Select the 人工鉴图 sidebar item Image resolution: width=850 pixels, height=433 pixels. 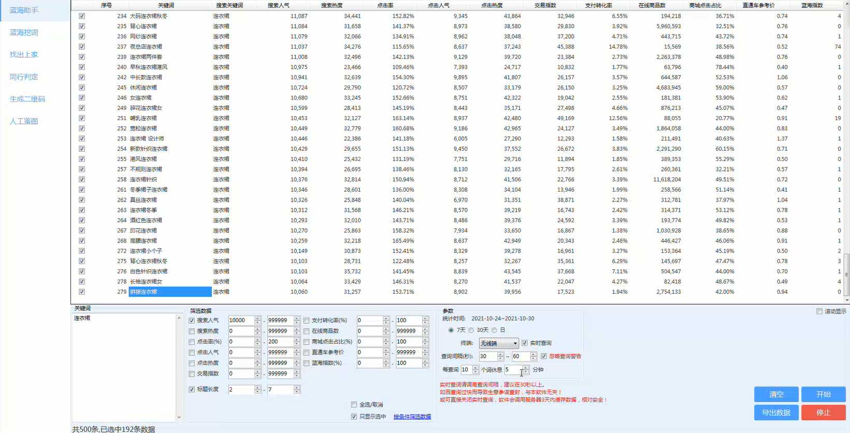[24, 121]
